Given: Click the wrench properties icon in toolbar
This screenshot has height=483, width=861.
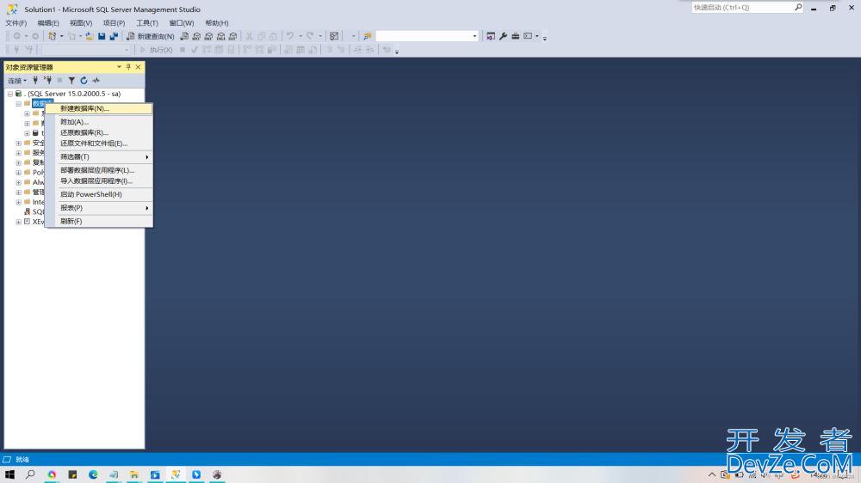Looking at the screenshot, I should [x=503, y=36].
